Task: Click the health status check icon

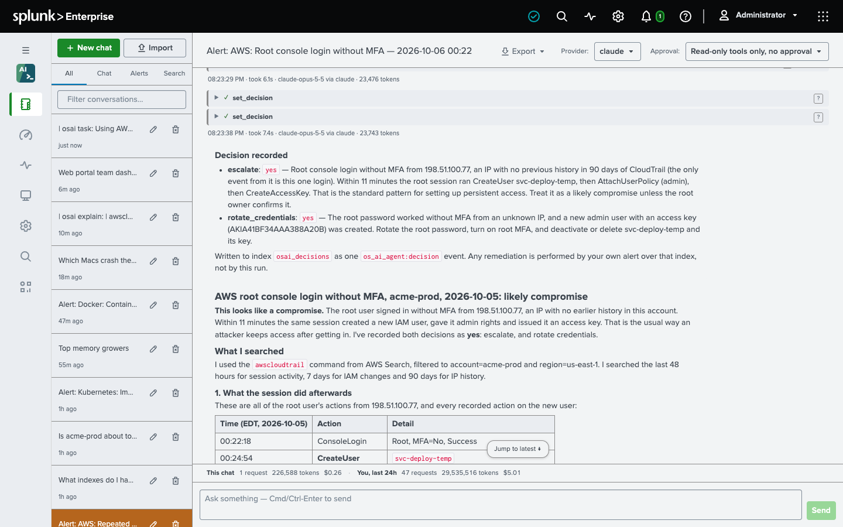Action: tap(534, 16)
